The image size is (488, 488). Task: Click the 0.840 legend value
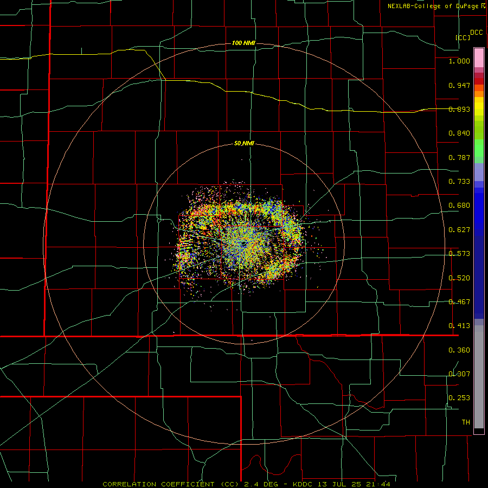pyautogui.click(x=459, y=133)
